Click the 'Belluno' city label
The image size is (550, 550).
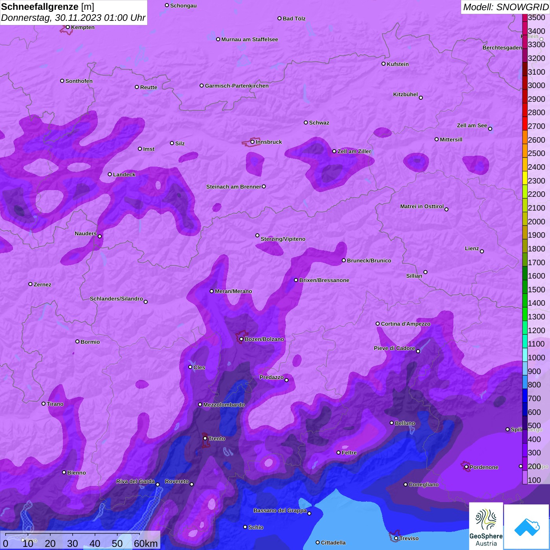405,423
